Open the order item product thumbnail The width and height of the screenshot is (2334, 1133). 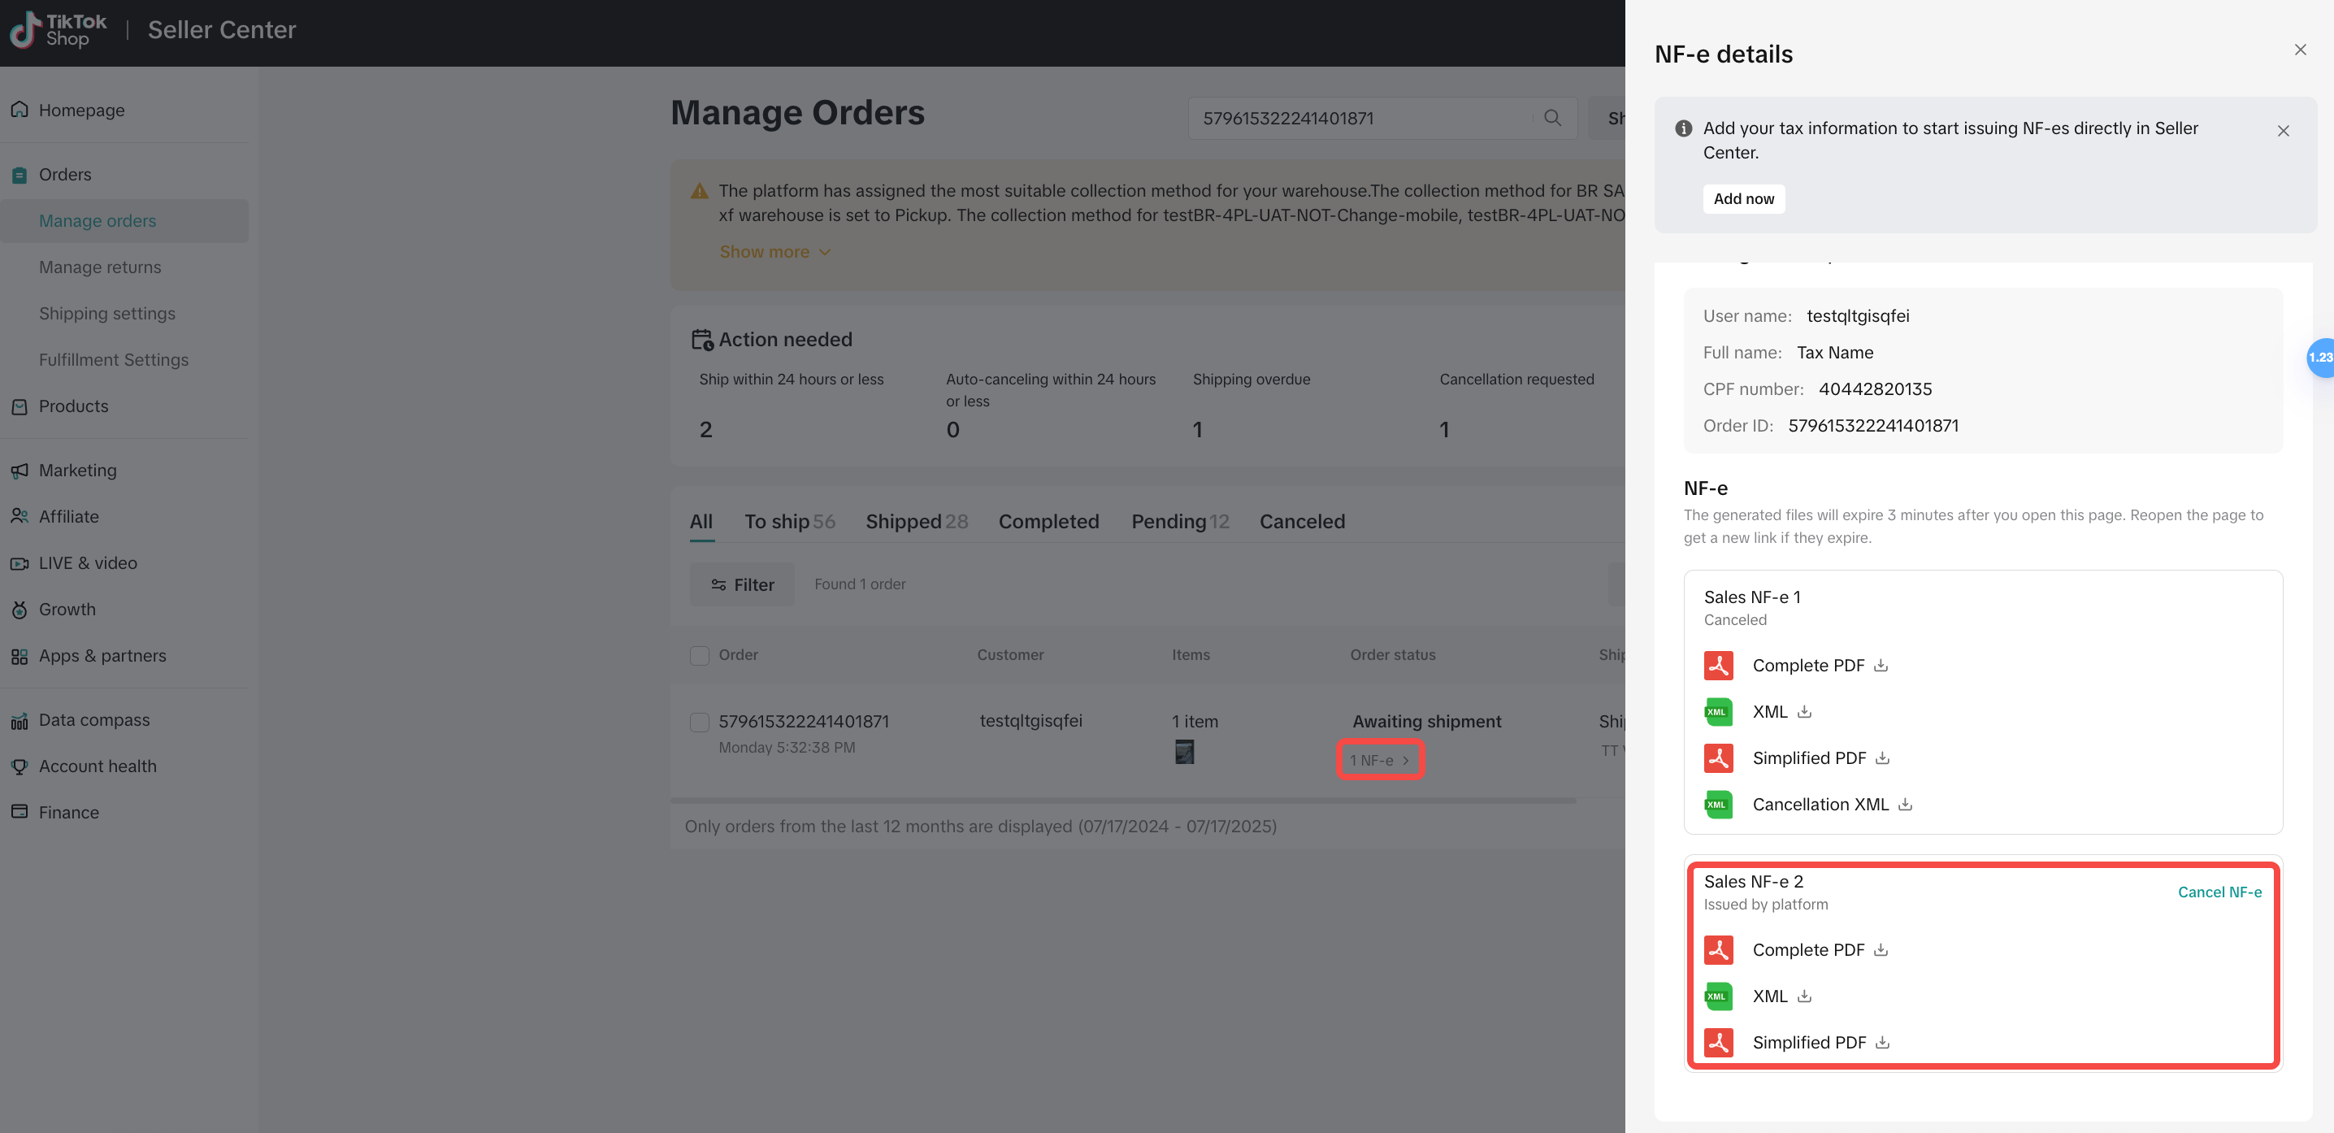coord(1184,752)
